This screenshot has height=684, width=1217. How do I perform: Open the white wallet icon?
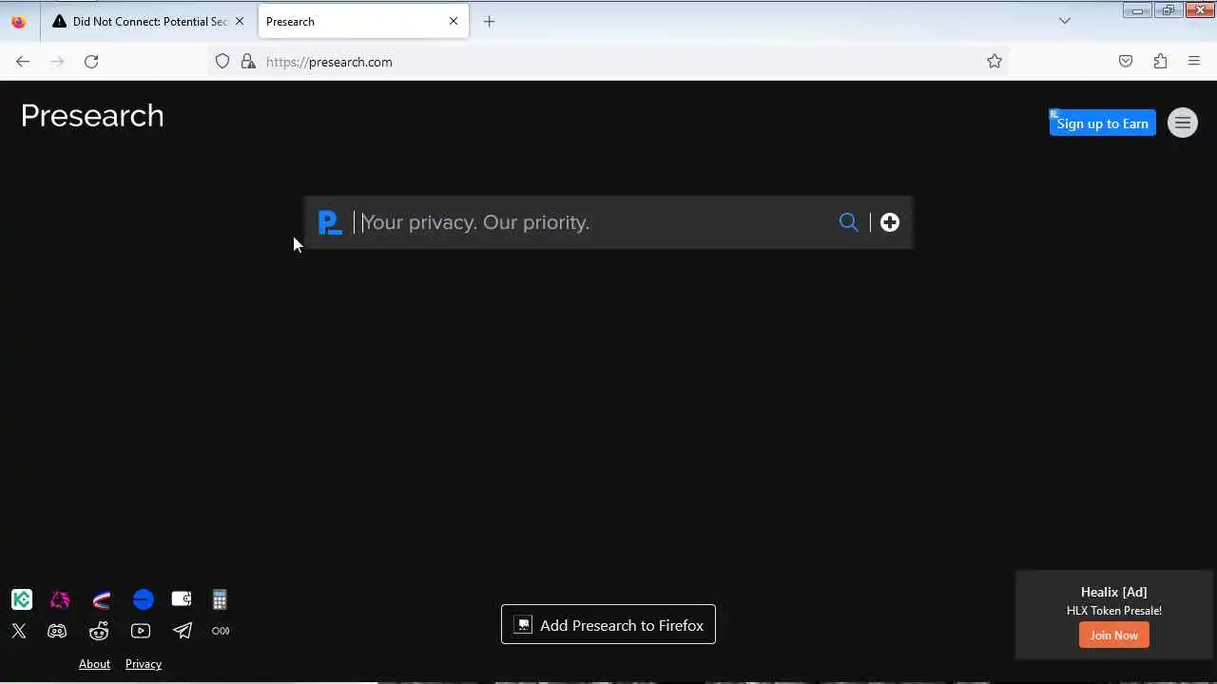click(x=182, y=599)
